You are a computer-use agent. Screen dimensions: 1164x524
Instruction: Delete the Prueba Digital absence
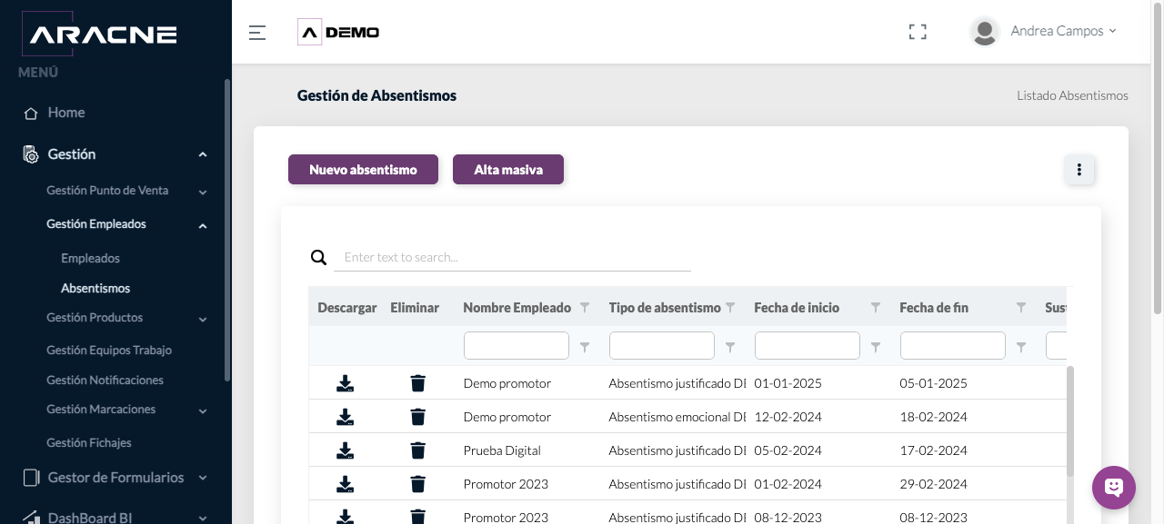tap(417, 450)
